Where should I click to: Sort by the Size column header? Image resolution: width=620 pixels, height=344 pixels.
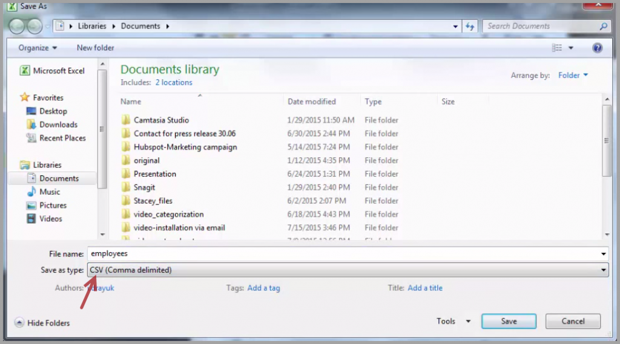447,102
